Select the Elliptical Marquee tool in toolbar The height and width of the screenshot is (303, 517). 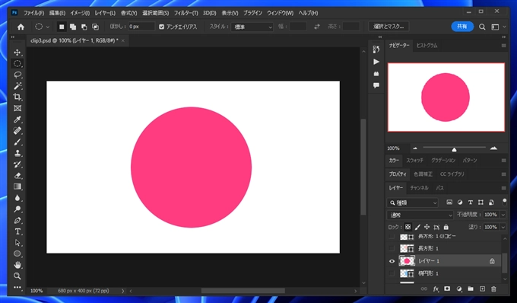pos(17,63)
